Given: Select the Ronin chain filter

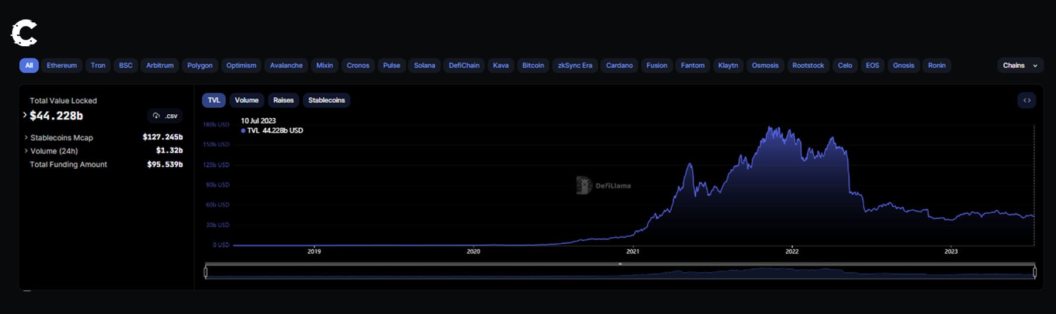Looking at the screenshot, I should [x=936, y=66].
